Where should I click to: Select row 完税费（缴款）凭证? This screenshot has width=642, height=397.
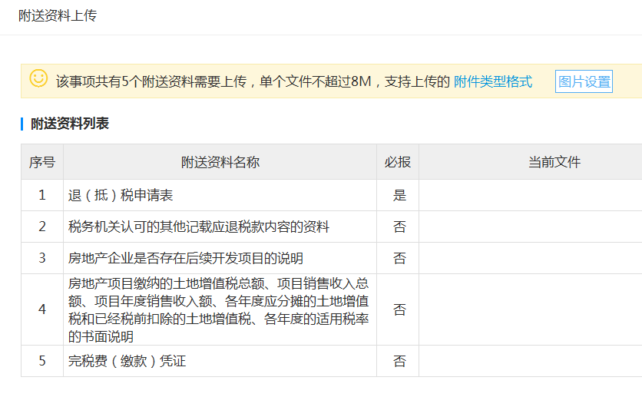click(332, 361)
